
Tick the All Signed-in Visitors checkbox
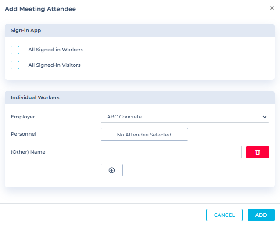[15, 65]
